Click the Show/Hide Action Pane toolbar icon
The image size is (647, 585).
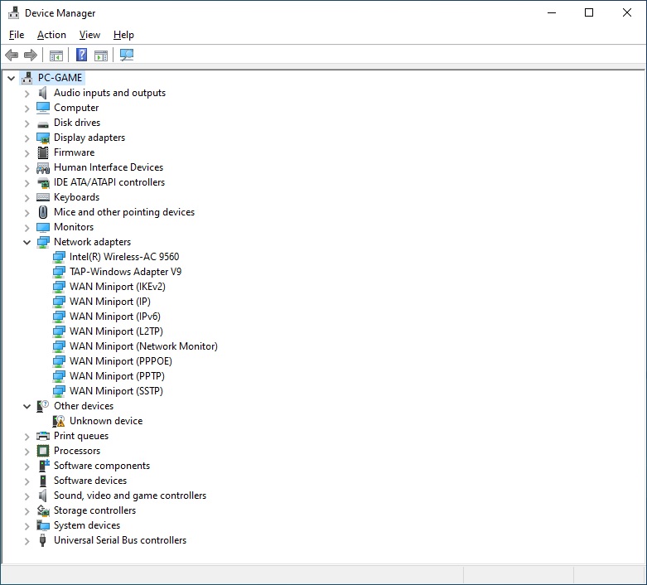click(101, 55)
